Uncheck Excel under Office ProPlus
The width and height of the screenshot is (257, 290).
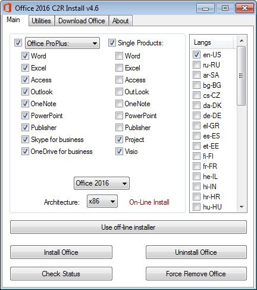pyautogui.click(x=25, y=68)
